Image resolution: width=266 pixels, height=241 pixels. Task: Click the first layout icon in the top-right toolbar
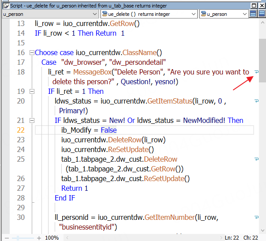pos(253,14)
